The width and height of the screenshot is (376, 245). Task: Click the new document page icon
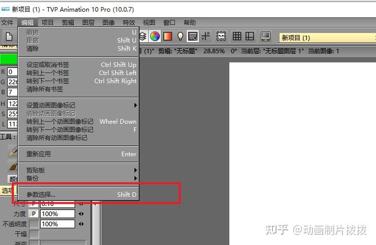click(x=9, y=37)
